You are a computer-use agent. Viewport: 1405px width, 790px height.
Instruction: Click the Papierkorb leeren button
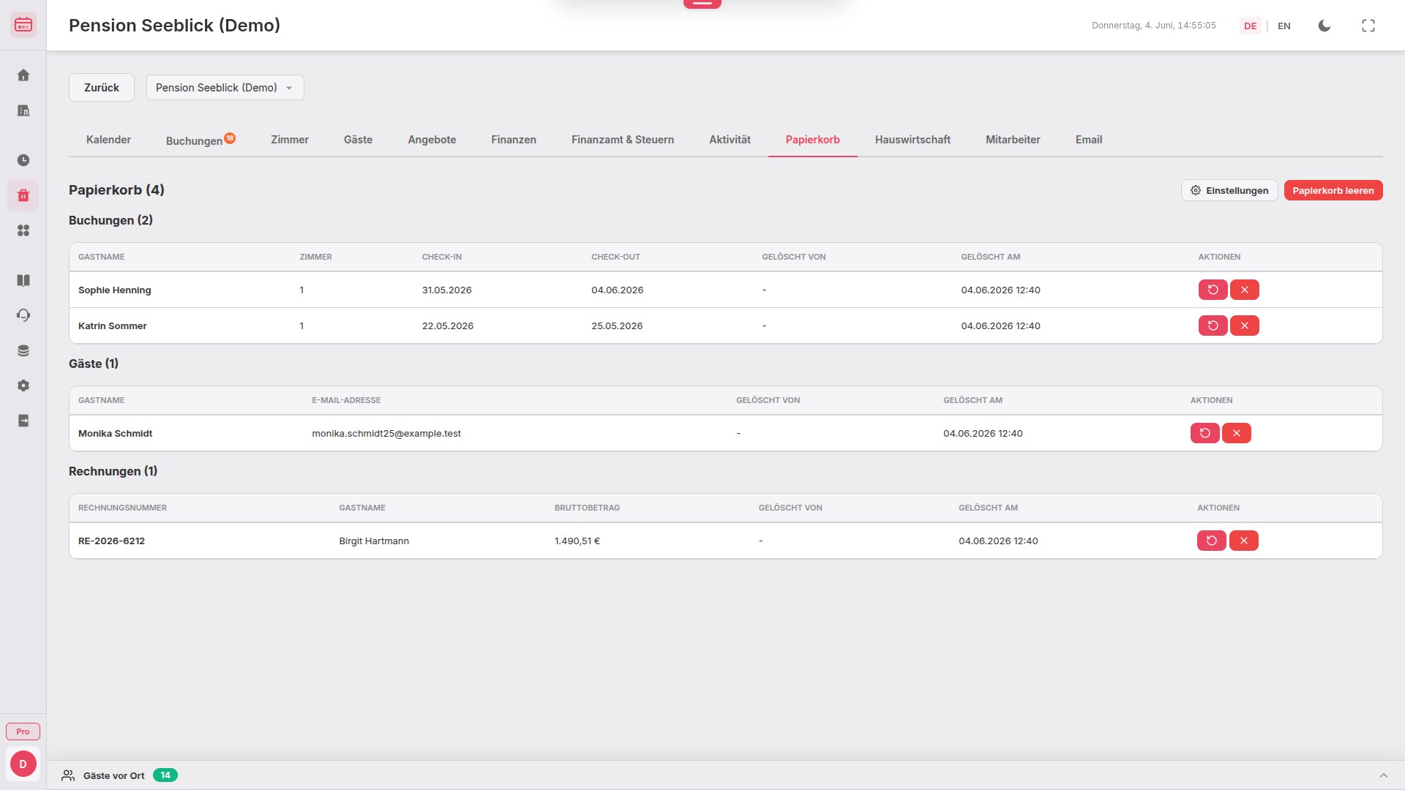click(1333, 190)
